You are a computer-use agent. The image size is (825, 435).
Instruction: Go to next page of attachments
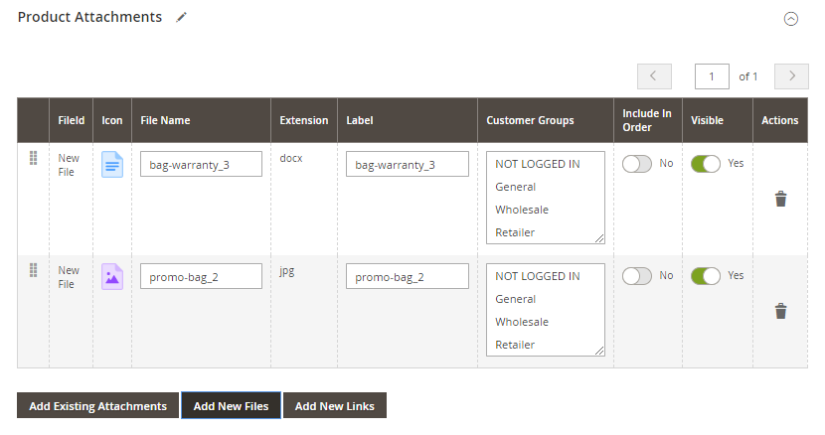[791, 76]
